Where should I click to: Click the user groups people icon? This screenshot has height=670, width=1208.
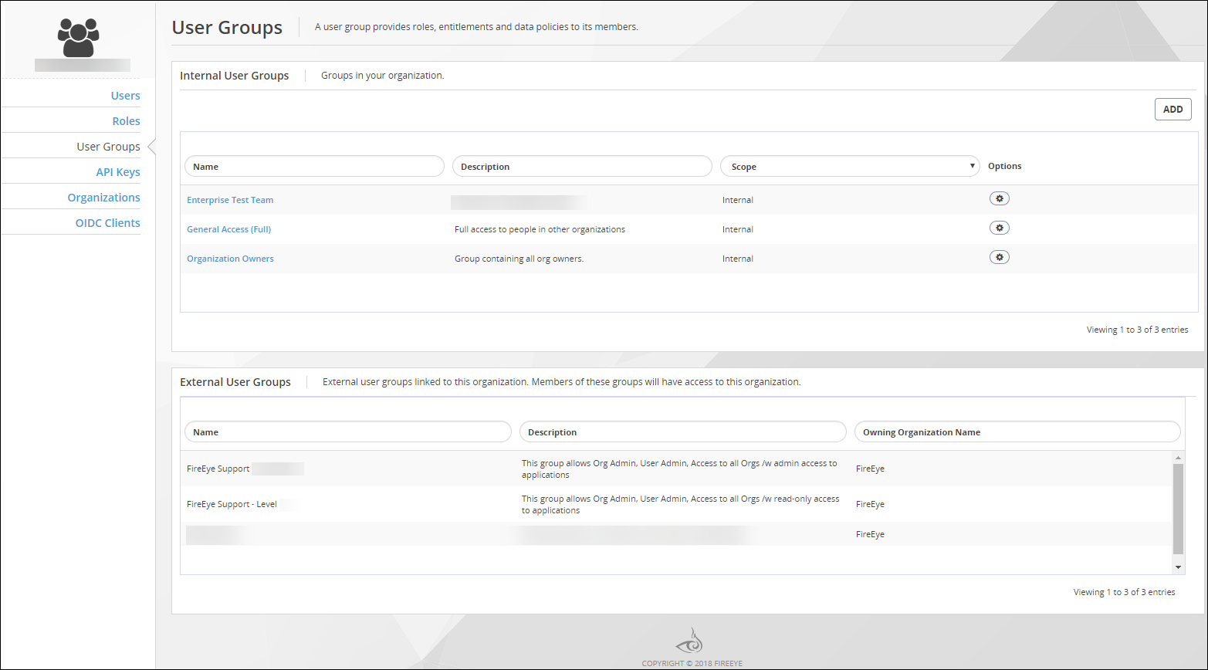tap(78, 38)
